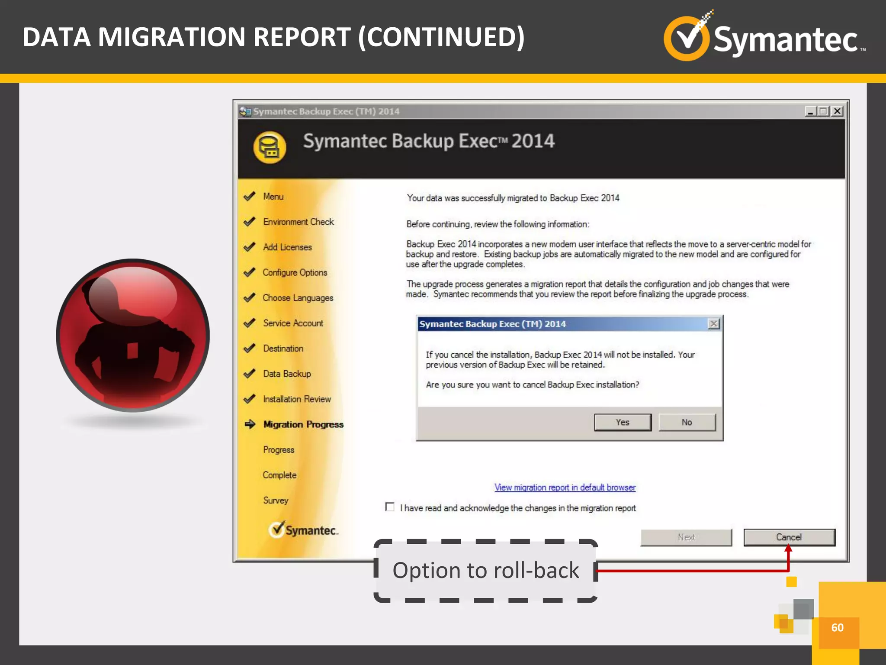This screenshot has height=665, width=886.
Task: Select the Add Licenses step label
Action: coord(287,247)
